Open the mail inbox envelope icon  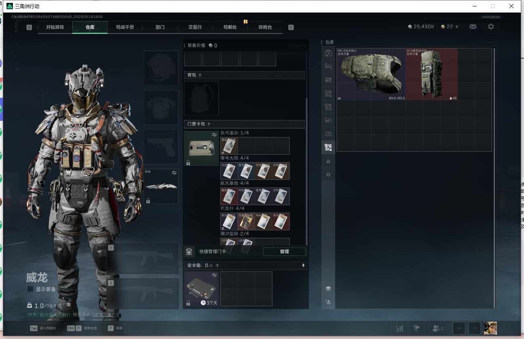coord(473,27)
